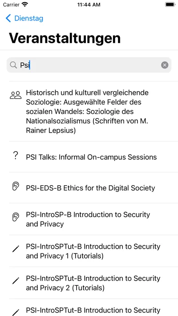Select the last partially visible PSI-IntroSPTut-B entry
This screenshot has width=178, height=316.
click(x=89, y=307)
